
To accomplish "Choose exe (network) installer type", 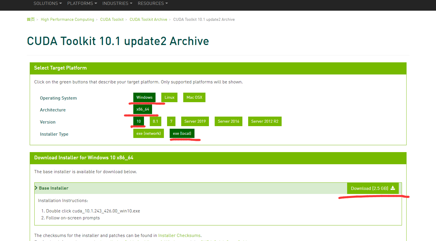I will pos(148,133).
